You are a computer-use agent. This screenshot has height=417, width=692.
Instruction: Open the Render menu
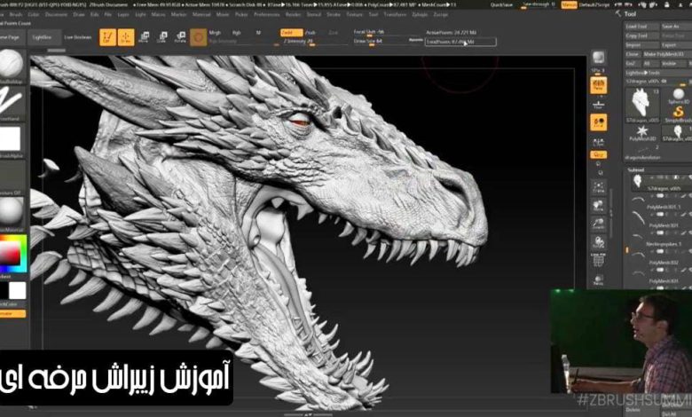(293, 14)
